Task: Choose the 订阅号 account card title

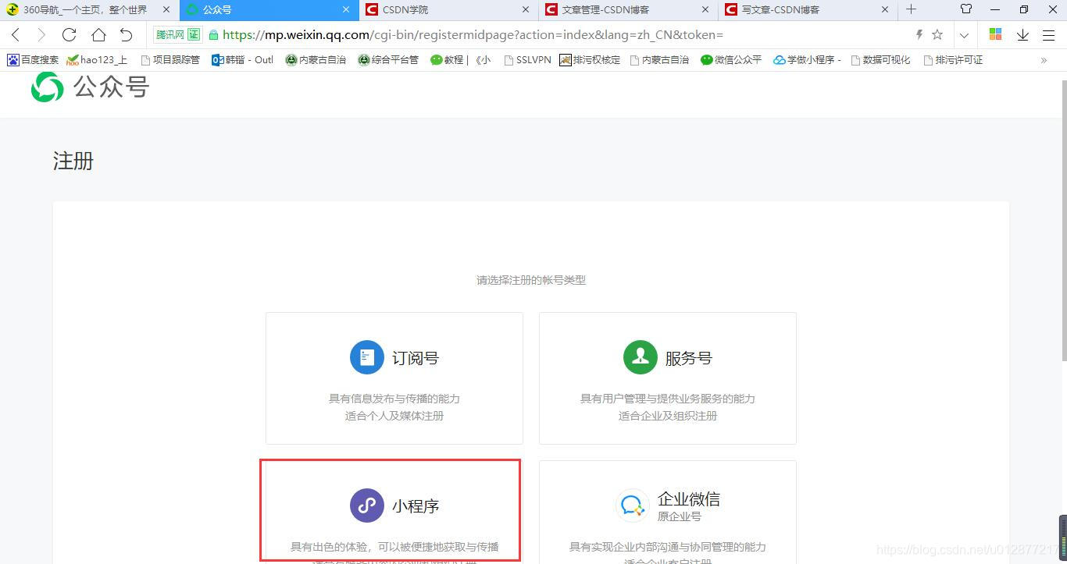Action: (416, 358)
